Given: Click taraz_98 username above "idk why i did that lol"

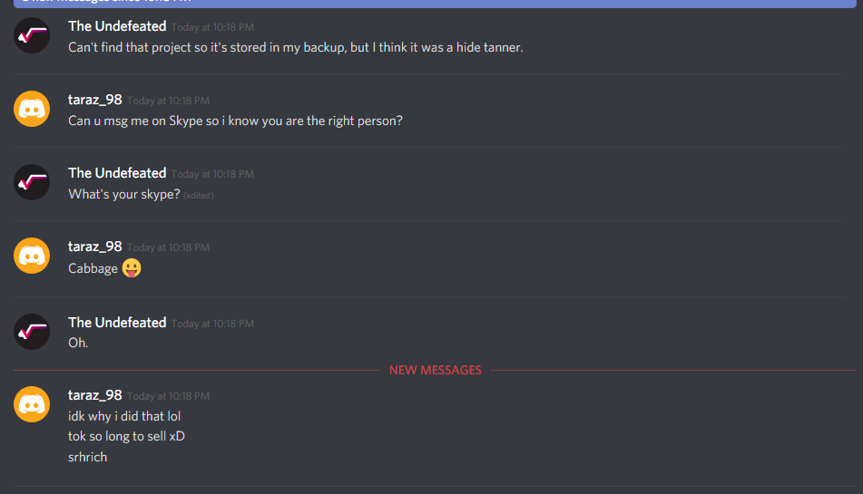Looking at the screenshot, I should point(94,394).
